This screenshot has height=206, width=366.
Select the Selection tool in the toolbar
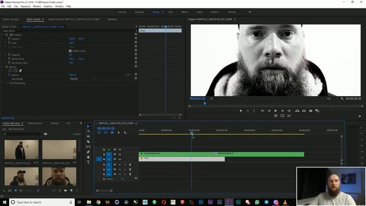(x=88, y=126)
